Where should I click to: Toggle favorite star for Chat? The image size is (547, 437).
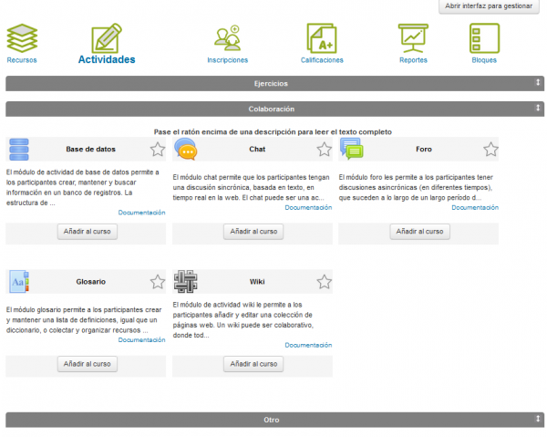click(325, 150)
